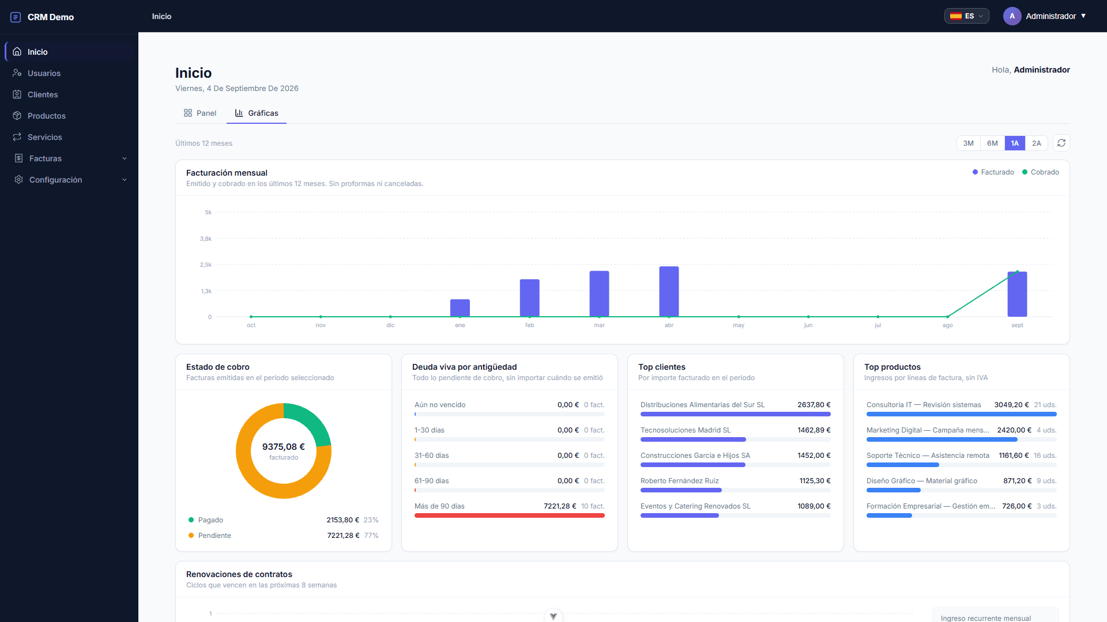The height and width of the screenshot is (622, 1107).
Task: Select the 1A period range
Action: (1015, 143)
